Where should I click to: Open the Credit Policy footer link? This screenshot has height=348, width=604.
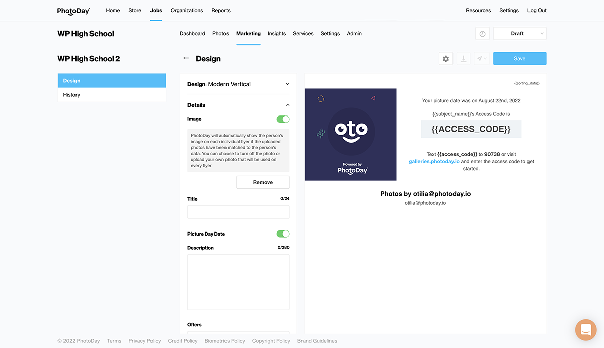coord(183,341)
